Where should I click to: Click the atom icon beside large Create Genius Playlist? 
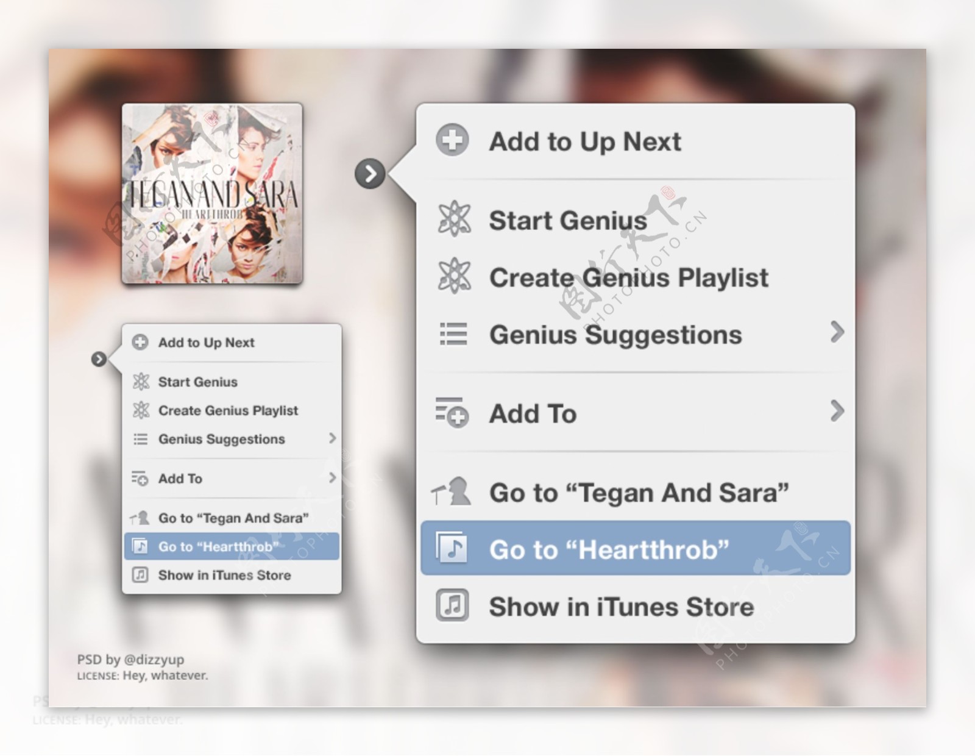coord(454,276)
